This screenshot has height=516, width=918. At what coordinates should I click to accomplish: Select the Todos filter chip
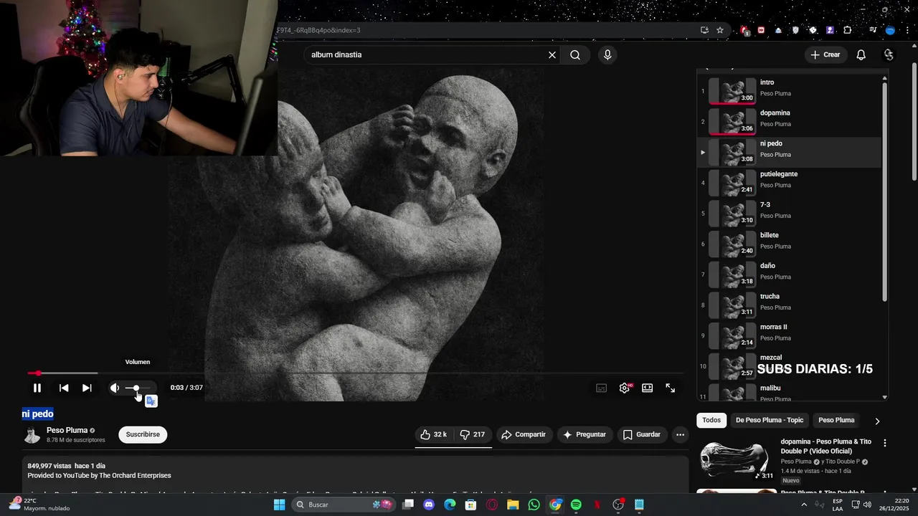(x=711, y=420)
